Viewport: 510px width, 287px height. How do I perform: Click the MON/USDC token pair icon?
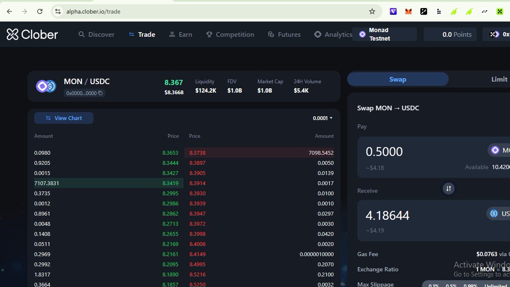[x=46, y=86]
